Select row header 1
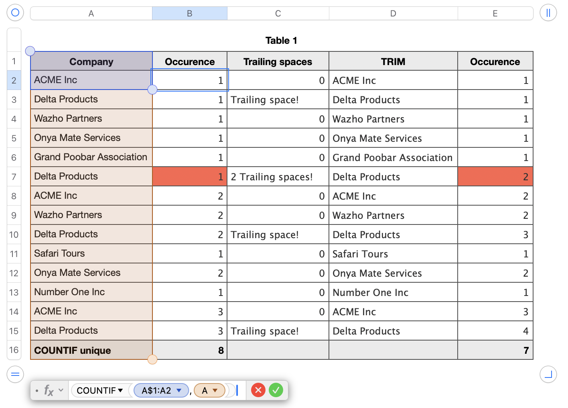This screenshot has height=408, width=568. (x=14, y=61)
